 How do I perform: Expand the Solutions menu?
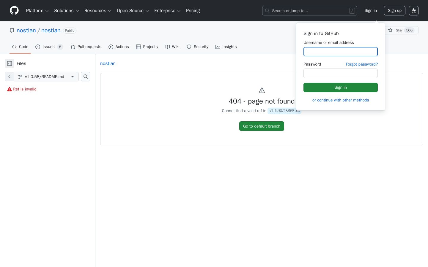[x=67, y=11]
